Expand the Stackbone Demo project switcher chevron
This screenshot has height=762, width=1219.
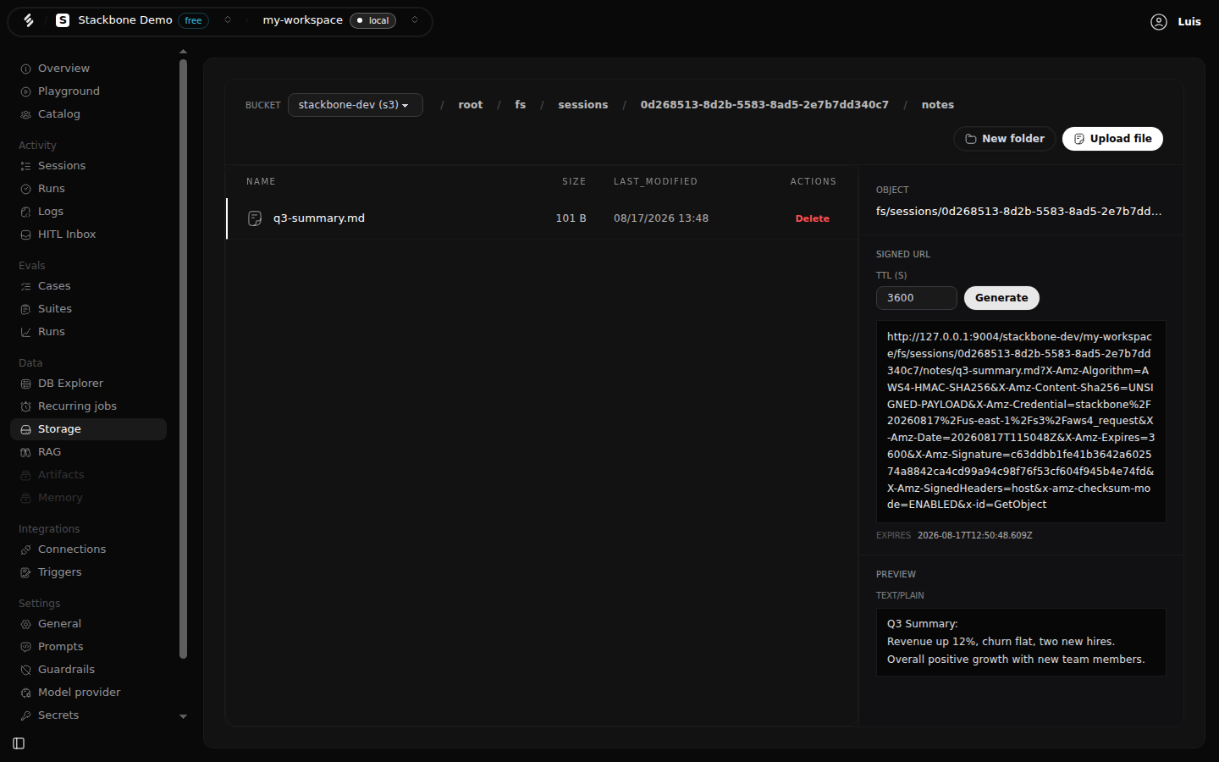[x=228, y=20]
